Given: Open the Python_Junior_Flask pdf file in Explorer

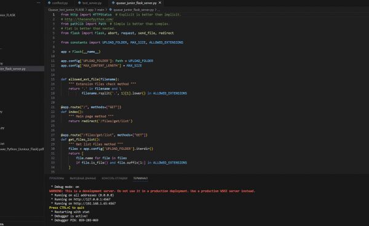Looking at the screenshot, I should click(x=22, y=149).
